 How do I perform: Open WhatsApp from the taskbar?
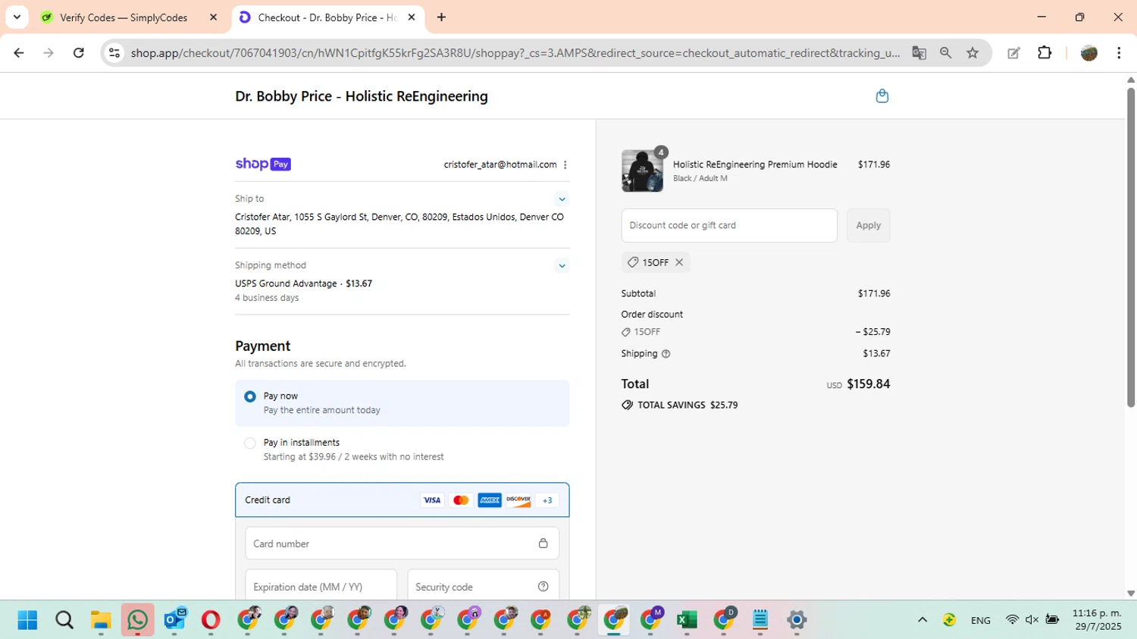coord(137,620)
